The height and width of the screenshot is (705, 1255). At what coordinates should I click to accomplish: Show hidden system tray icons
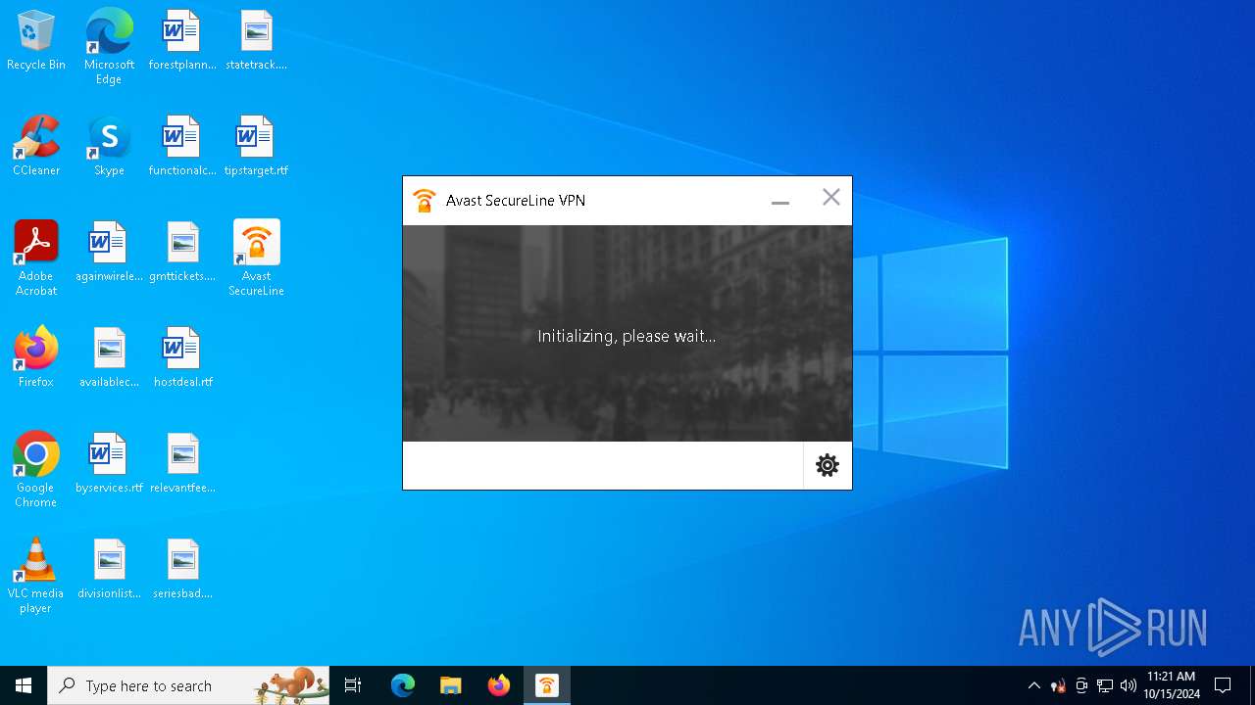1033,685
